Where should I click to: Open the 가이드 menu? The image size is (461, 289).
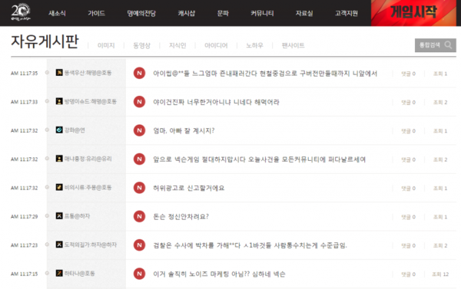[x=97, y=13]
